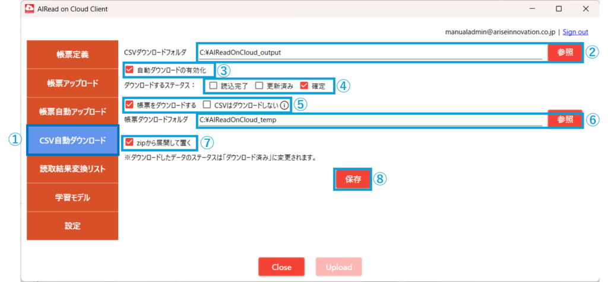Switch to 帳票アップロード tab

click(x=72, y=83)
